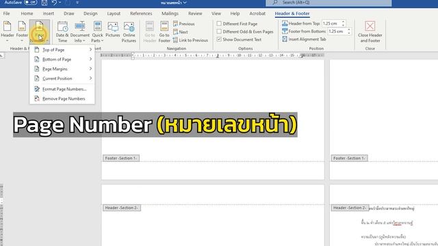Click the horizontal ruler
Screen dimensions: 438x246
212,55
